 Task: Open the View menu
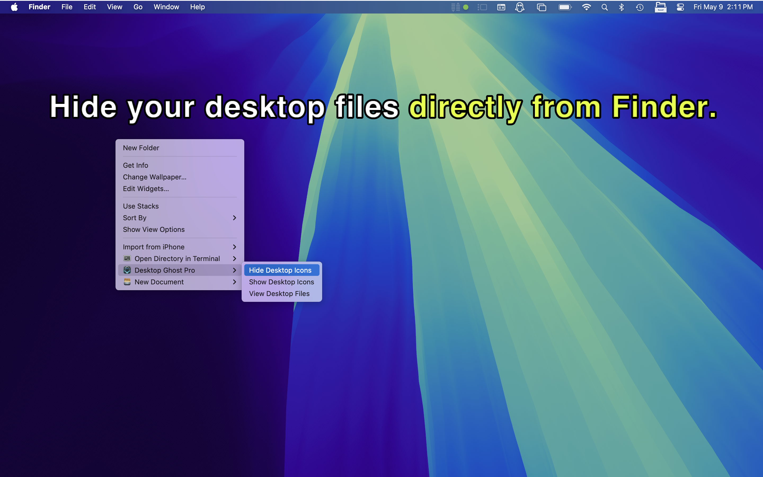point(114,7)
